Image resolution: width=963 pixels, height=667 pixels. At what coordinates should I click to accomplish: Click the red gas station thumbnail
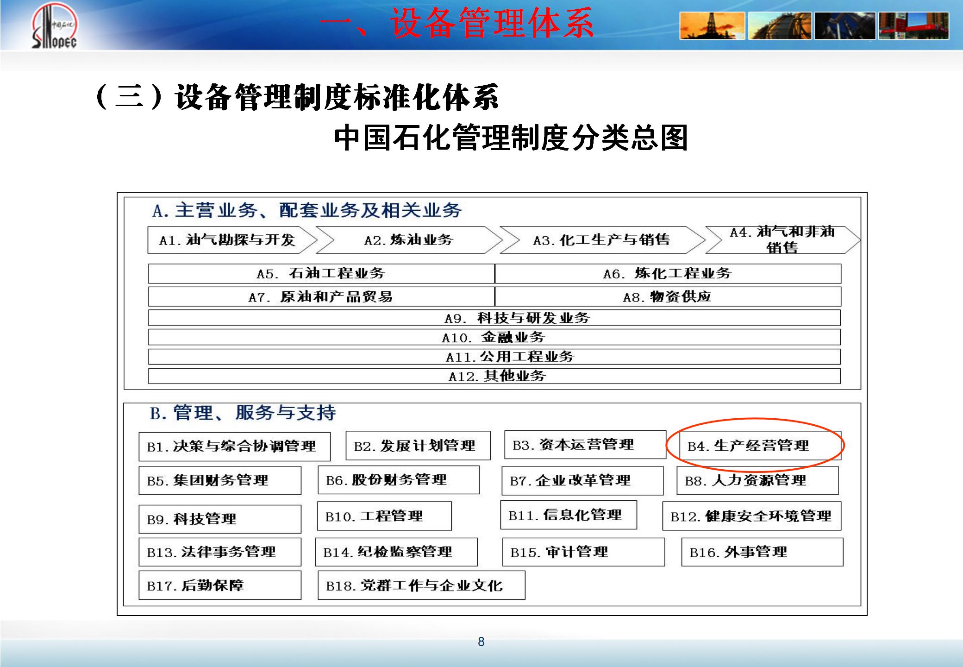point(913,26)
